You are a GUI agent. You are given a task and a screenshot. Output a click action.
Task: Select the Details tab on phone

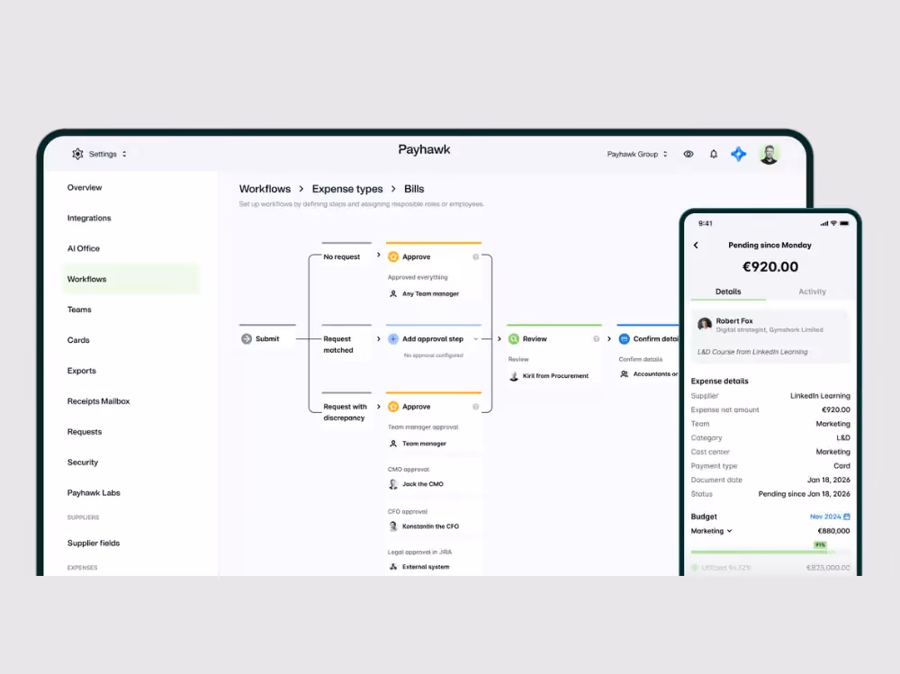point(728,292)
